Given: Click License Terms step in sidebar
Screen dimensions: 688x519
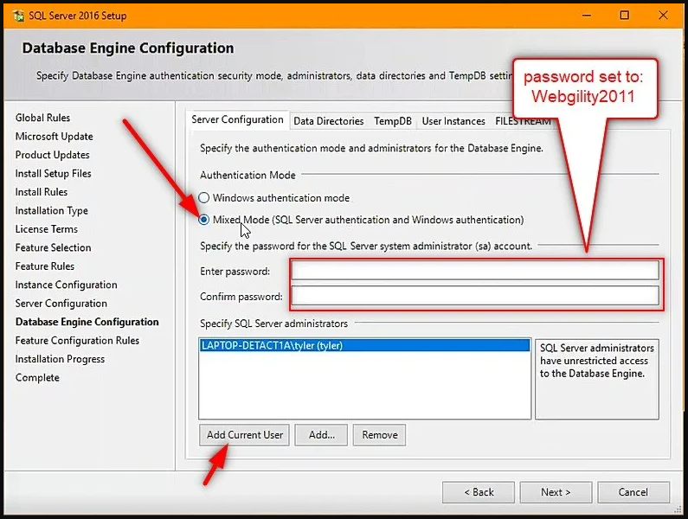Looking at the screenshot, I should (x=46, y=229).
